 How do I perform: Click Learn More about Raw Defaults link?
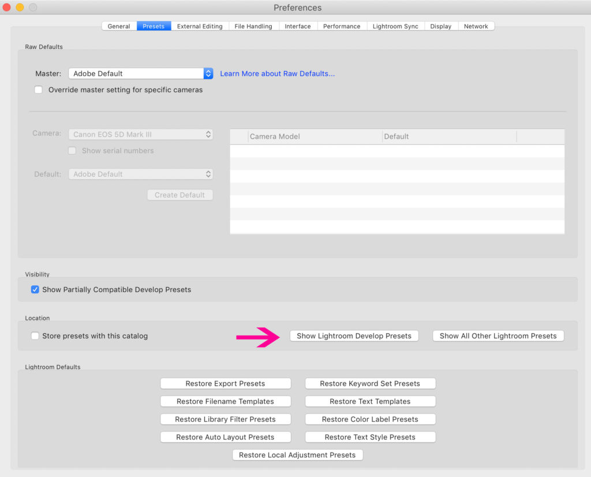277,74
